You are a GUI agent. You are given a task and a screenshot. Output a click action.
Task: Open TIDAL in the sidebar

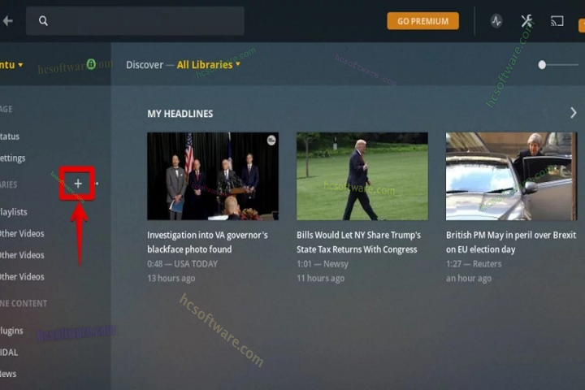pyautogui.click(x=9, y=353)
